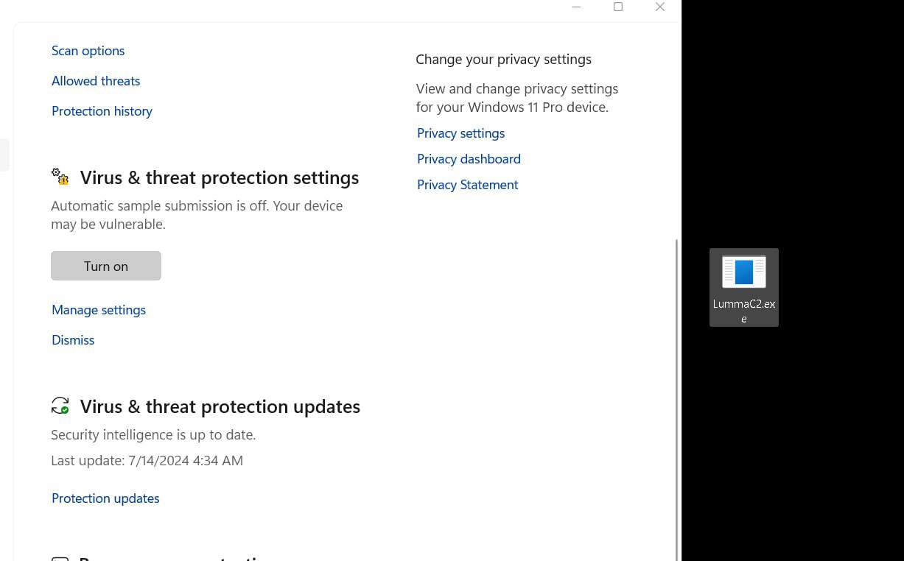Open the Scan options link
This screenshot has height=561, width=904.
[x=88, y=51]
